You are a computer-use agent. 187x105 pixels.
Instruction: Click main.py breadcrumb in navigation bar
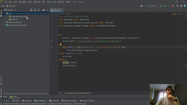click(11, 6)
